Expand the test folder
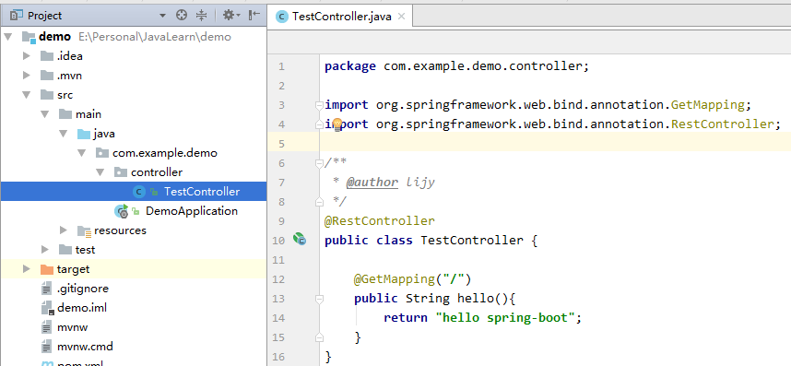The image size is (791, 366). [45, 250]
